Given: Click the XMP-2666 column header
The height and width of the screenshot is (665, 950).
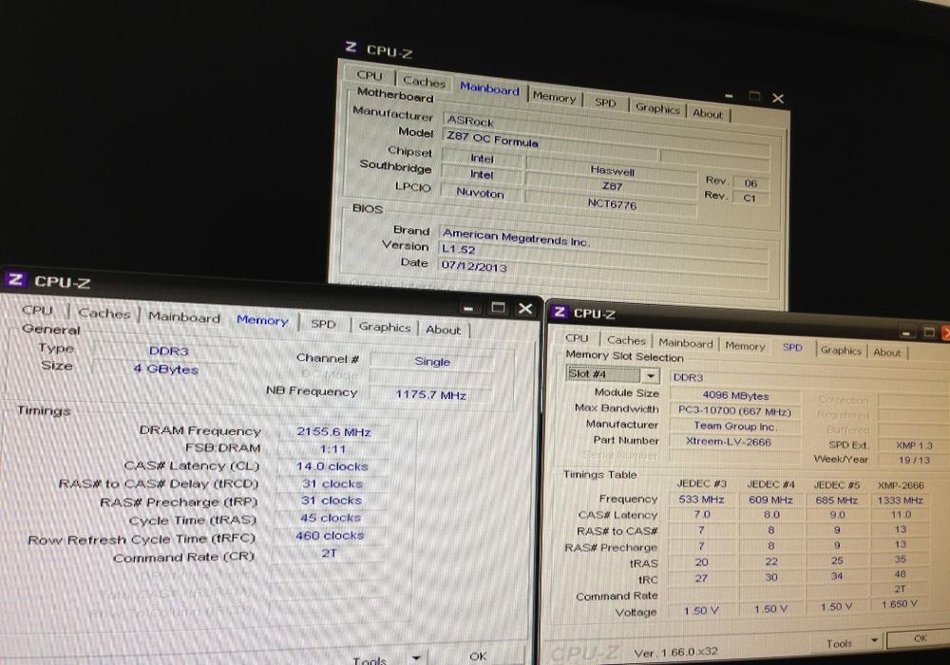Looking at the screenshot, I should pyautogui.click(x=901, y=485).
